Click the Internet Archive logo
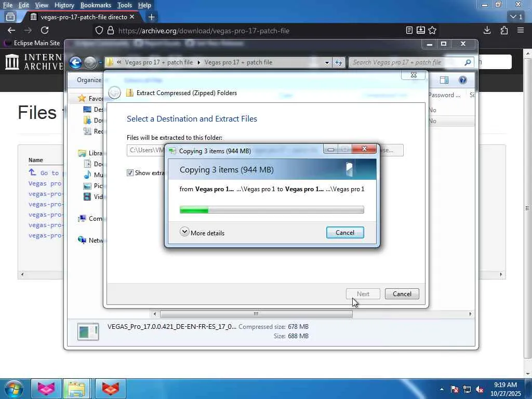This screenshot has height=399, width=532. pos(34,62)
